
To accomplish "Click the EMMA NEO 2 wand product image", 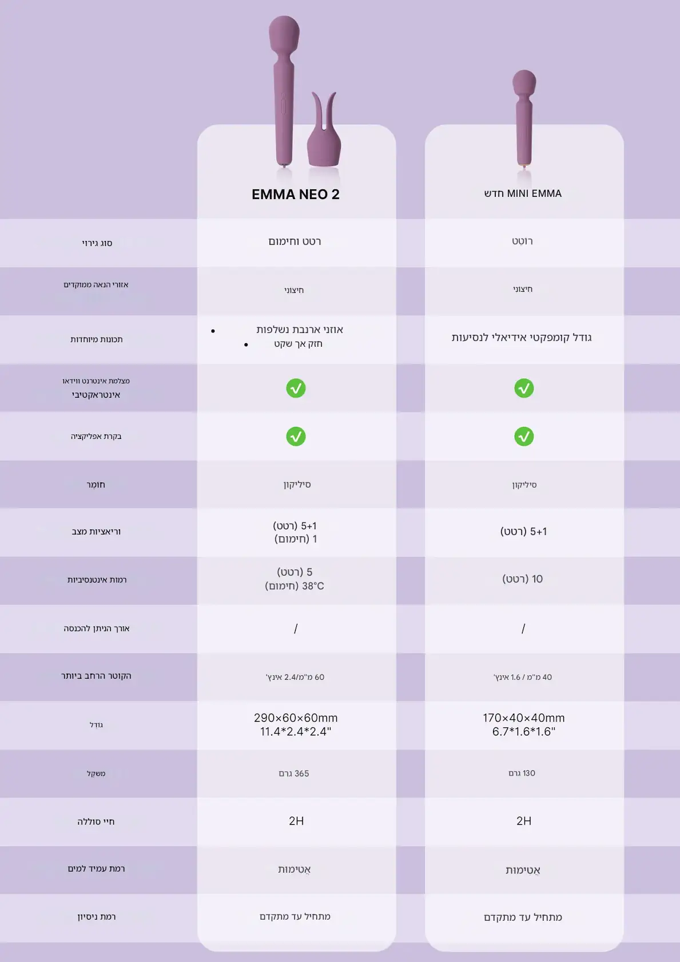I will click(284, 92).
